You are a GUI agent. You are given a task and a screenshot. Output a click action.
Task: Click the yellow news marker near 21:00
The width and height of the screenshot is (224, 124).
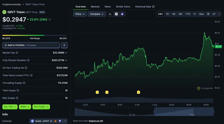[x=138, y=92]
